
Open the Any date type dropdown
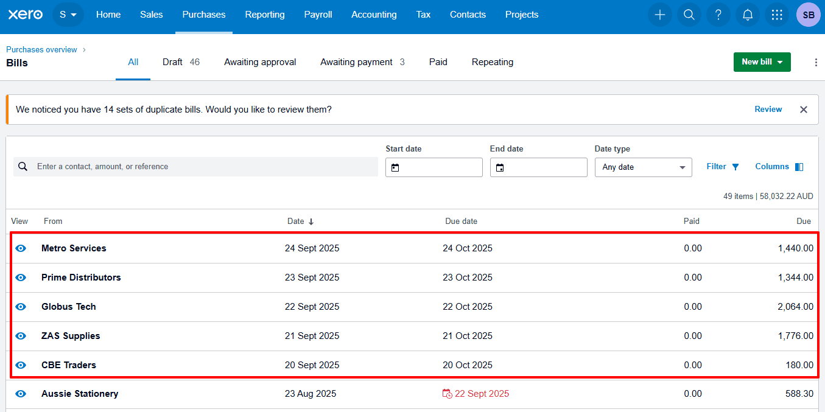(x=643, y=167)
